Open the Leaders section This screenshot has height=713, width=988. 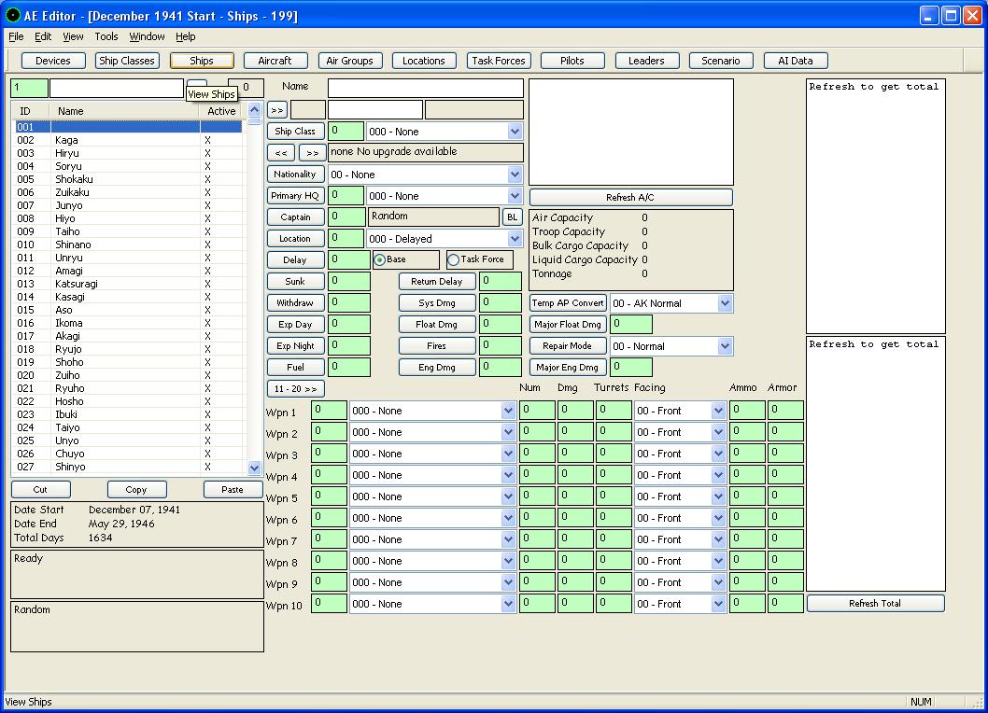pos(646,61)
